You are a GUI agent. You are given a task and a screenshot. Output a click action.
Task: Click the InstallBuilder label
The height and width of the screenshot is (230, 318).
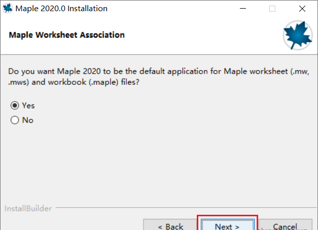28,209
